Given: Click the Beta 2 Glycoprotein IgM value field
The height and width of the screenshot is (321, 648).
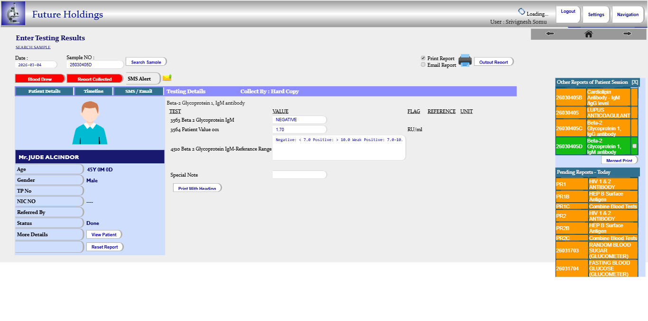Looking at the screenshot, I should pos(299,120).
